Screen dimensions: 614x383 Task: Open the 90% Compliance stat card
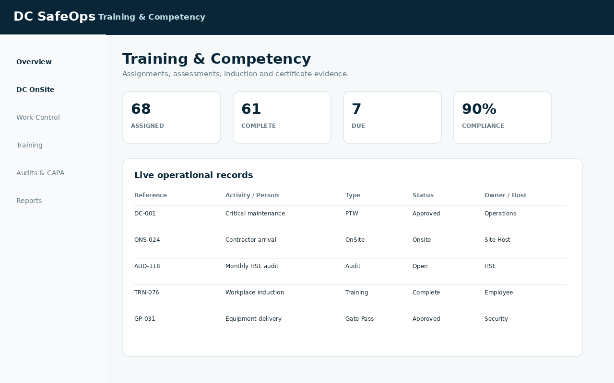[503, 117]
